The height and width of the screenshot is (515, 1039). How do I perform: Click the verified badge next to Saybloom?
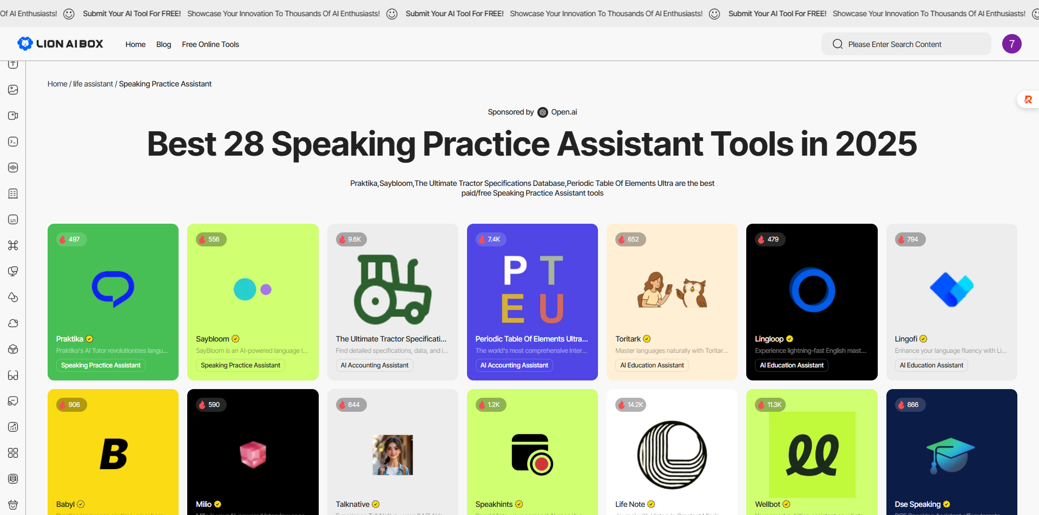(235, 339)
